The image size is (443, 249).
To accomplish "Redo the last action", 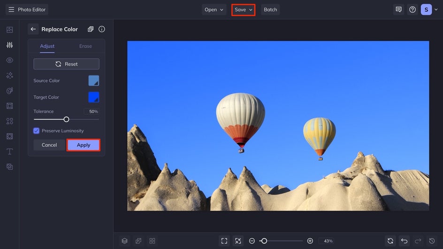I will coord(418,241).
